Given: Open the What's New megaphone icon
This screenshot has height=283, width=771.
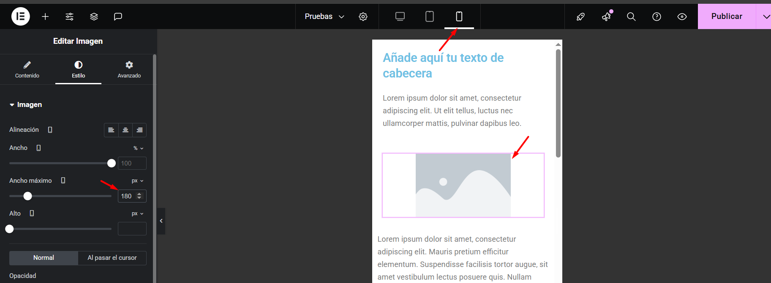Looking at the screenshot, I should (606, 16).
